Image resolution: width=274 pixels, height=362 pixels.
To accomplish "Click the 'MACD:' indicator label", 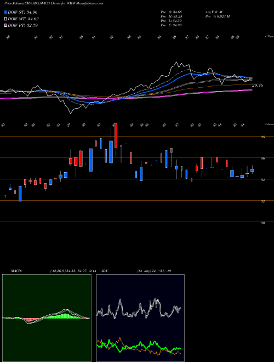I will pyautogui.click(x=16, y=271).
